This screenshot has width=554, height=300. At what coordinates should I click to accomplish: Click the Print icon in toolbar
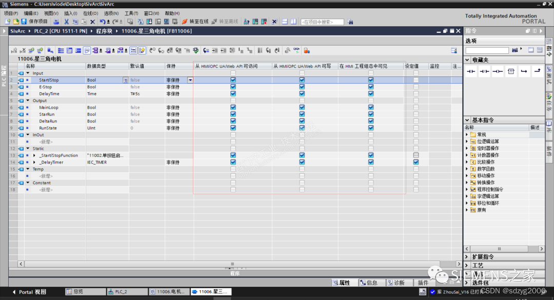(56, 22)
